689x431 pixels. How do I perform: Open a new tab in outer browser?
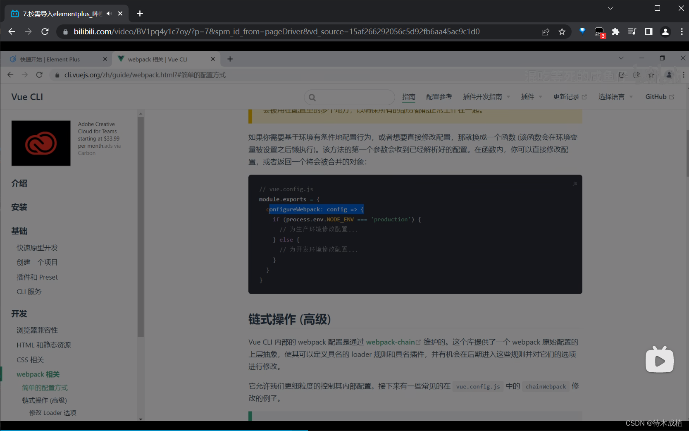click(x=140, y=14)
